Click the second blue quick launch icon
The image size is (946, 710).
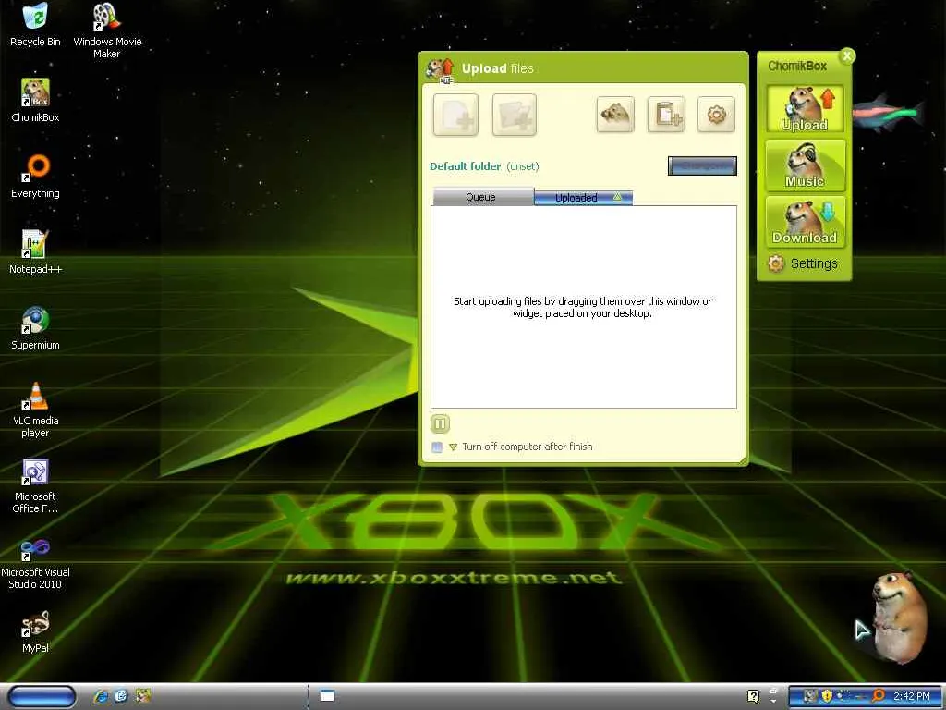pyautogui.click(x=121, y=696)
